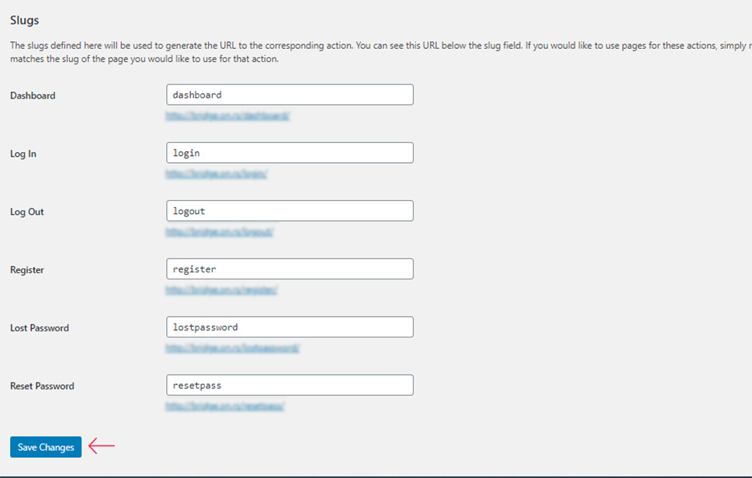752x478 pixels.
Task: Click the Dashboard field label
Action: (33, 95)
